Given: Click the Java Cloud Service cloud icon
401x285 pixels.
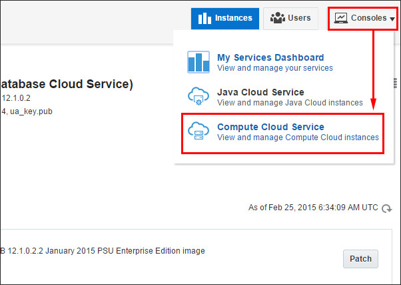Looking at the screenshot, I should click(199, 96).
